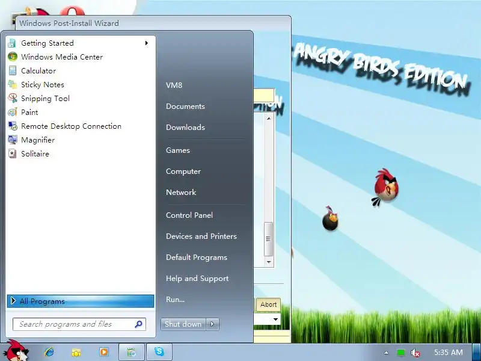Click the Angry Bird Start button

coord(17,351)
